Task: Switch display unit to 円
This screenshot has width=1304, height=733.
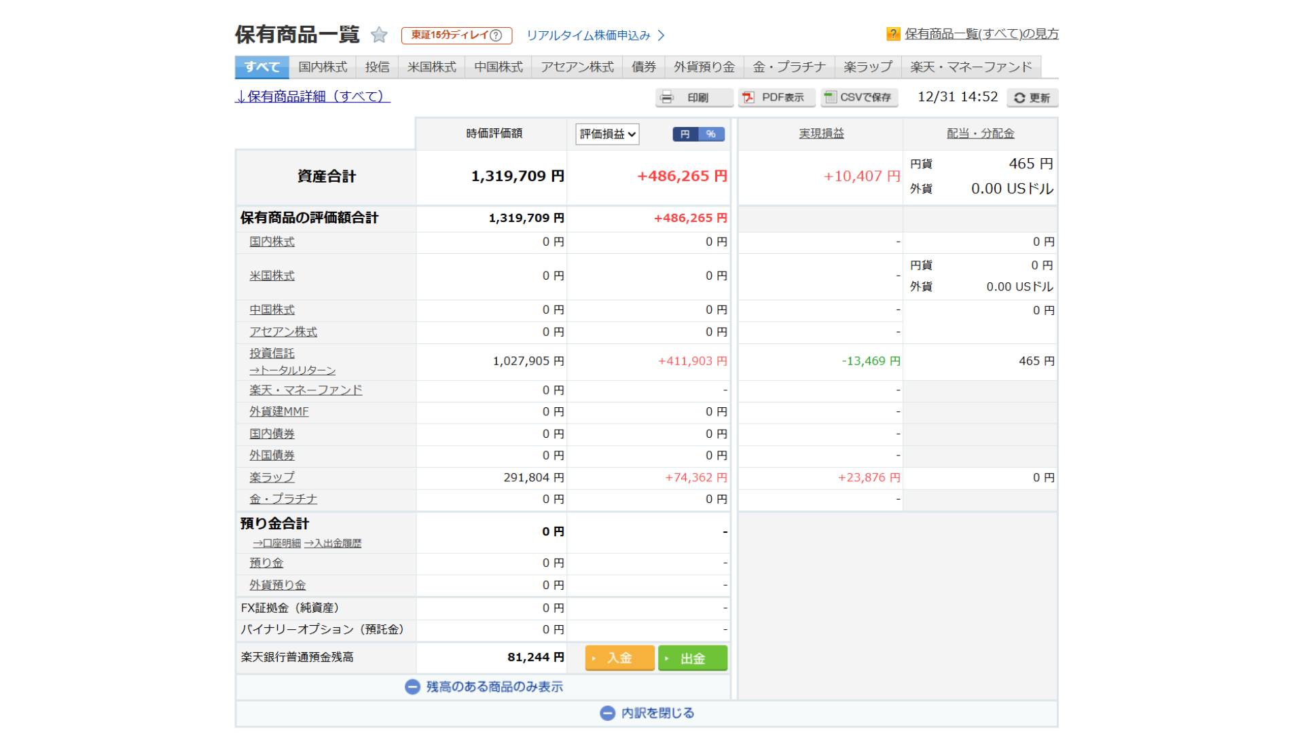Action: [x=685, y=134]
